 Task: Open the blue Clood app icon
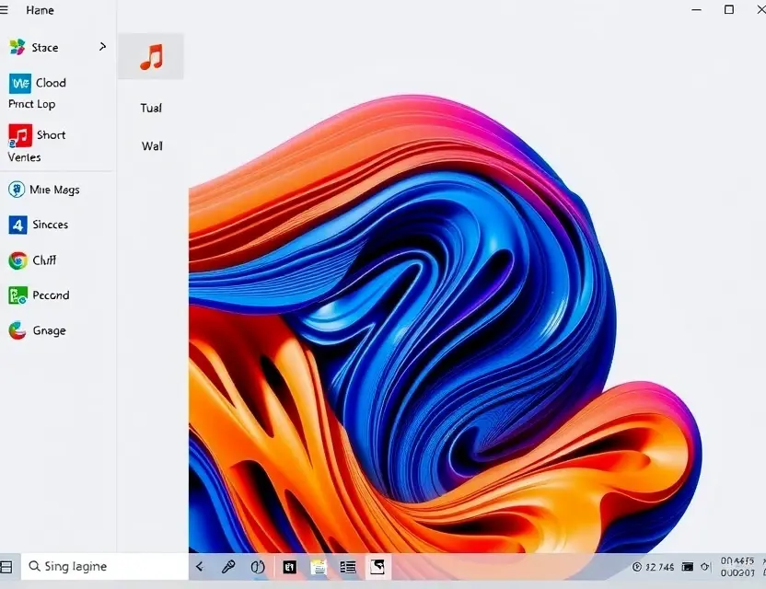(x=20, y=84)
